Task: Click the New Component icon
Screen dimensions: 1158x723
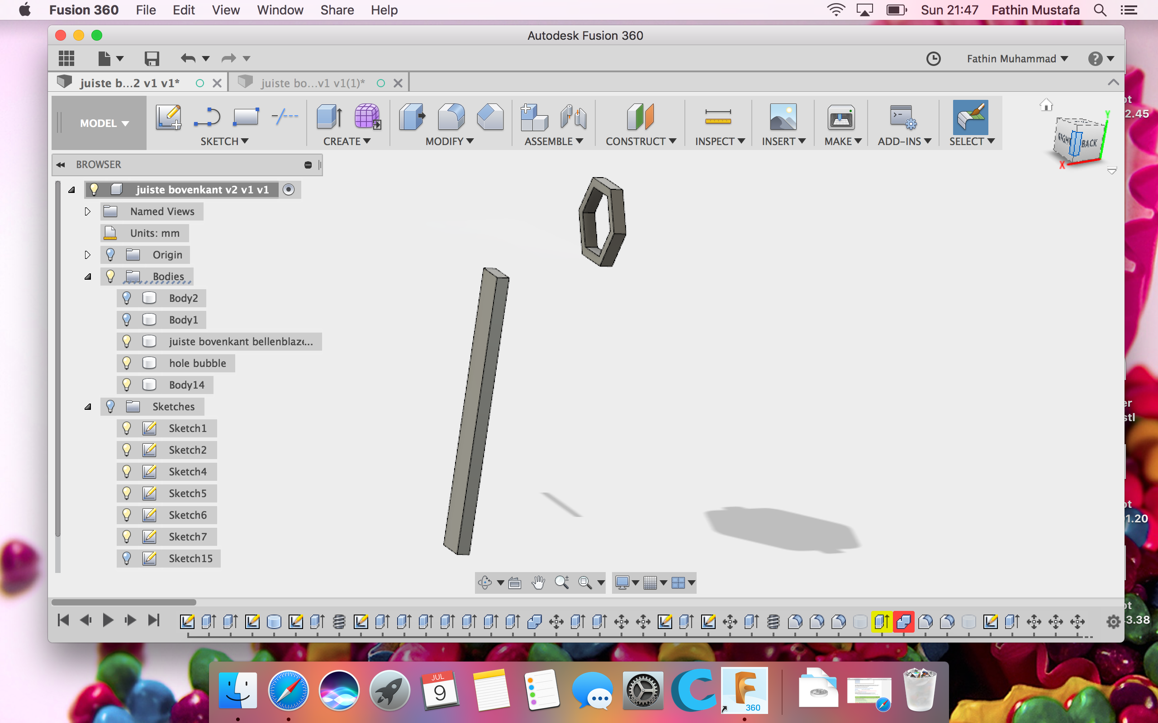Action: click(x=534, y=117)
